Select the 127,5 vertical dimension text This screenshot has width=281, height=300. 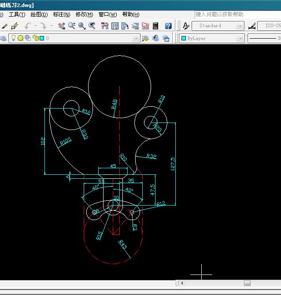(x=173, y=164)
